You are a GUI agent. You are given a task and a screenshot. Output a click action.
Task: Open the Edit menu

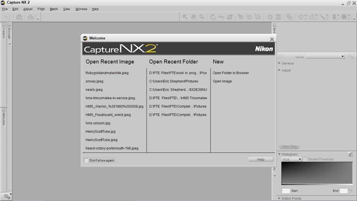[15, 9]
